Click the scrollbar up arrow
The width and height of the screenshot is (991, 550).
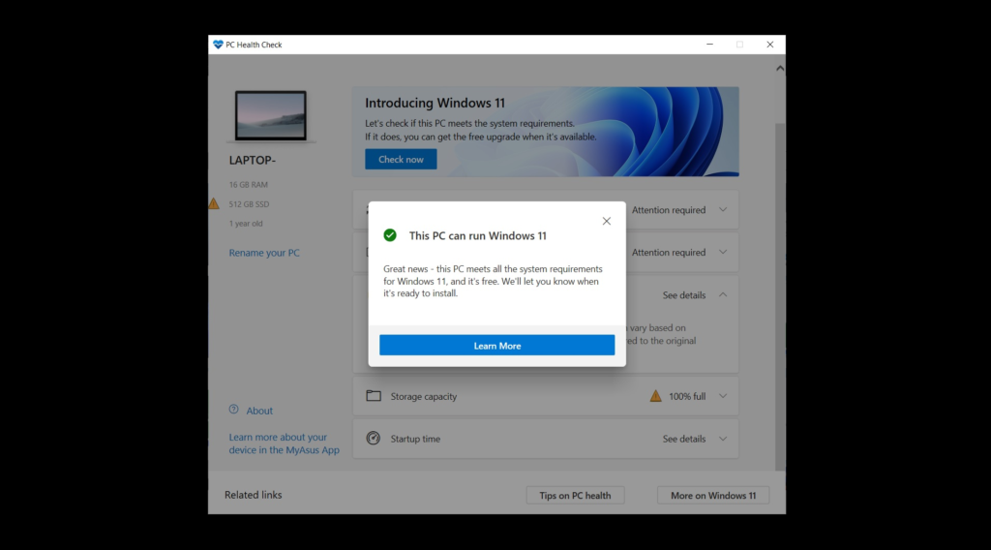pos(779,69)
